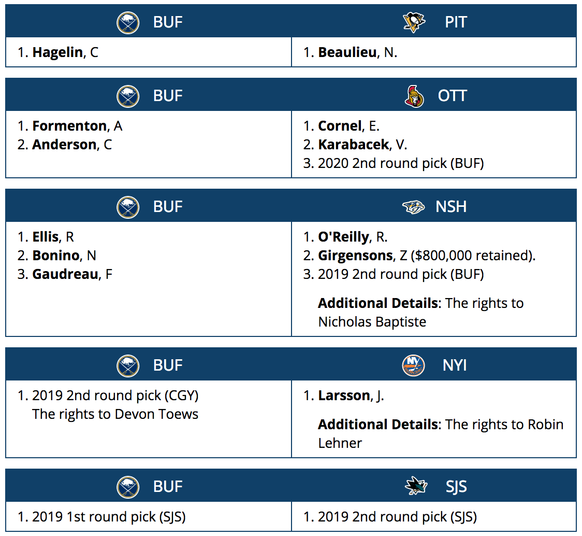Image resolution: width=582 pixels, height=536 pixels.
Task: Click the 2019 1st round pick (SJS) entry
Action: [x=109, y=517]
